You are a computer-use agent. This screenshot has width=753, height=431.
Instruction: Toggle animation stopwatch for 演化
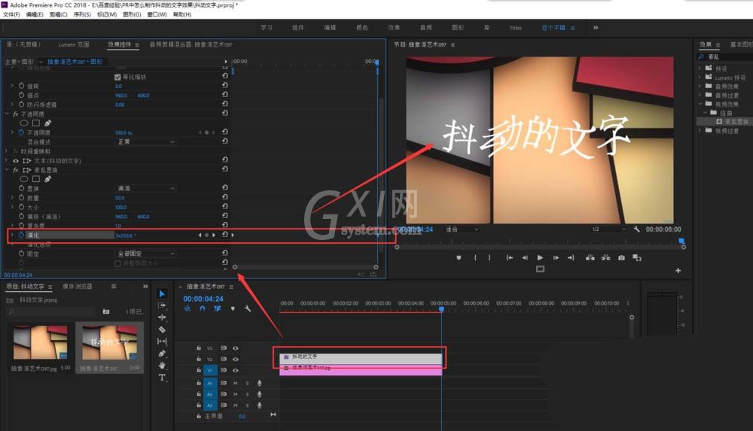pos(22,235)
